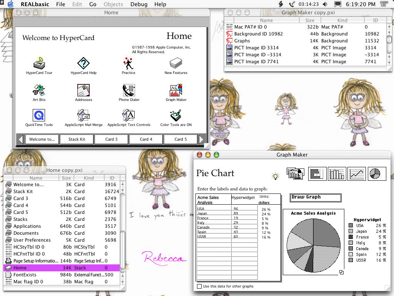Enable Use this data for other graphs
The height and width of the screenshot is (296, 394).
pos(199,286)
